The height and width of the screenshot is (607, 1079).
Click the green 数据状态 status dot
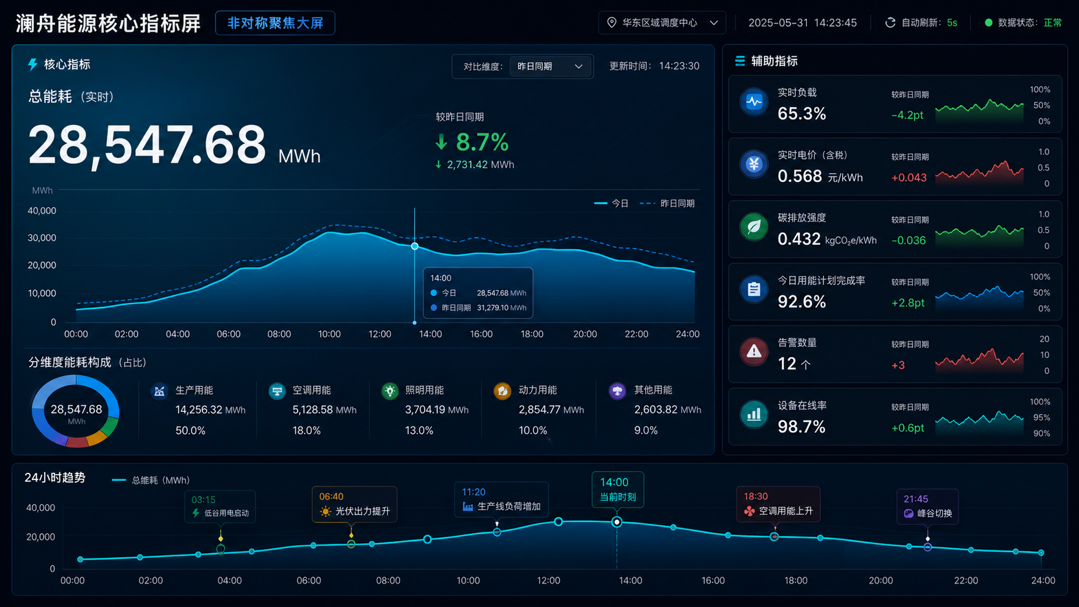pos(988,23)
